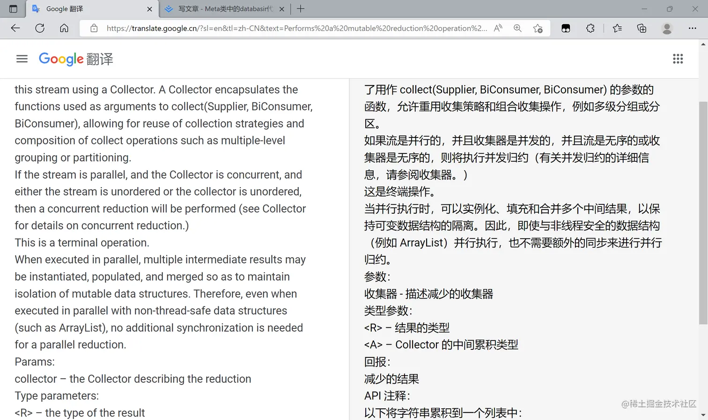
Task: Click source text 'grouping or partitioning.'
Action: (x=73, y=158)
